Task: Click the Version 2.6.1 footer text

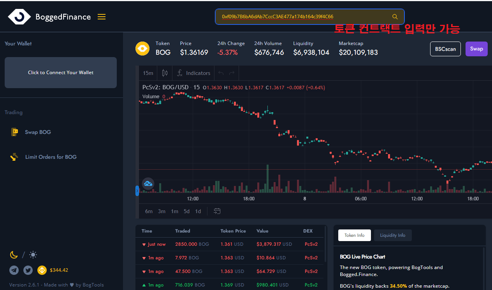Action: pos(56,285)
